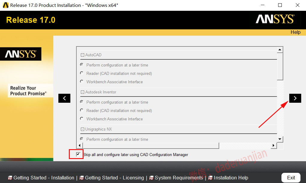Click the ANSYS logo in the header

click(275, 19)
